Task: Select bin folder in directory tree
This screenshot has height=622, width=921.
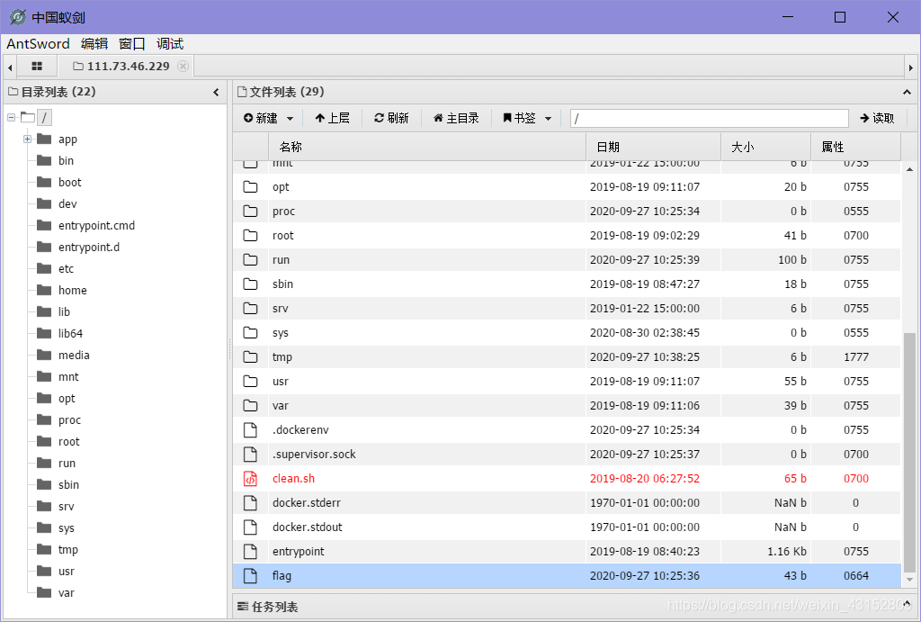Action: click(66, 160)
